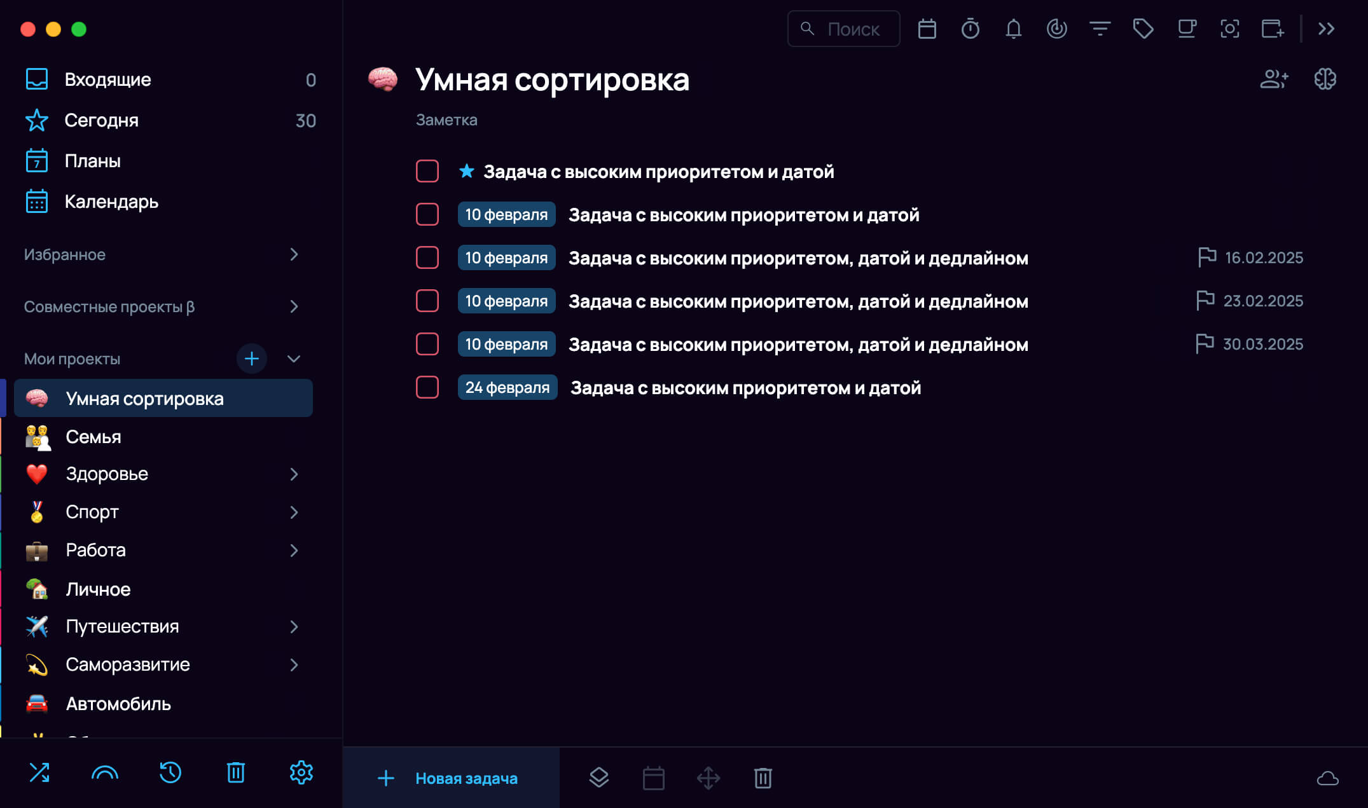This screenshot has height=808, width=1368.
Task: Expand Совместные проекты β section
Action: pyautogui.click(x=294, y=306)
